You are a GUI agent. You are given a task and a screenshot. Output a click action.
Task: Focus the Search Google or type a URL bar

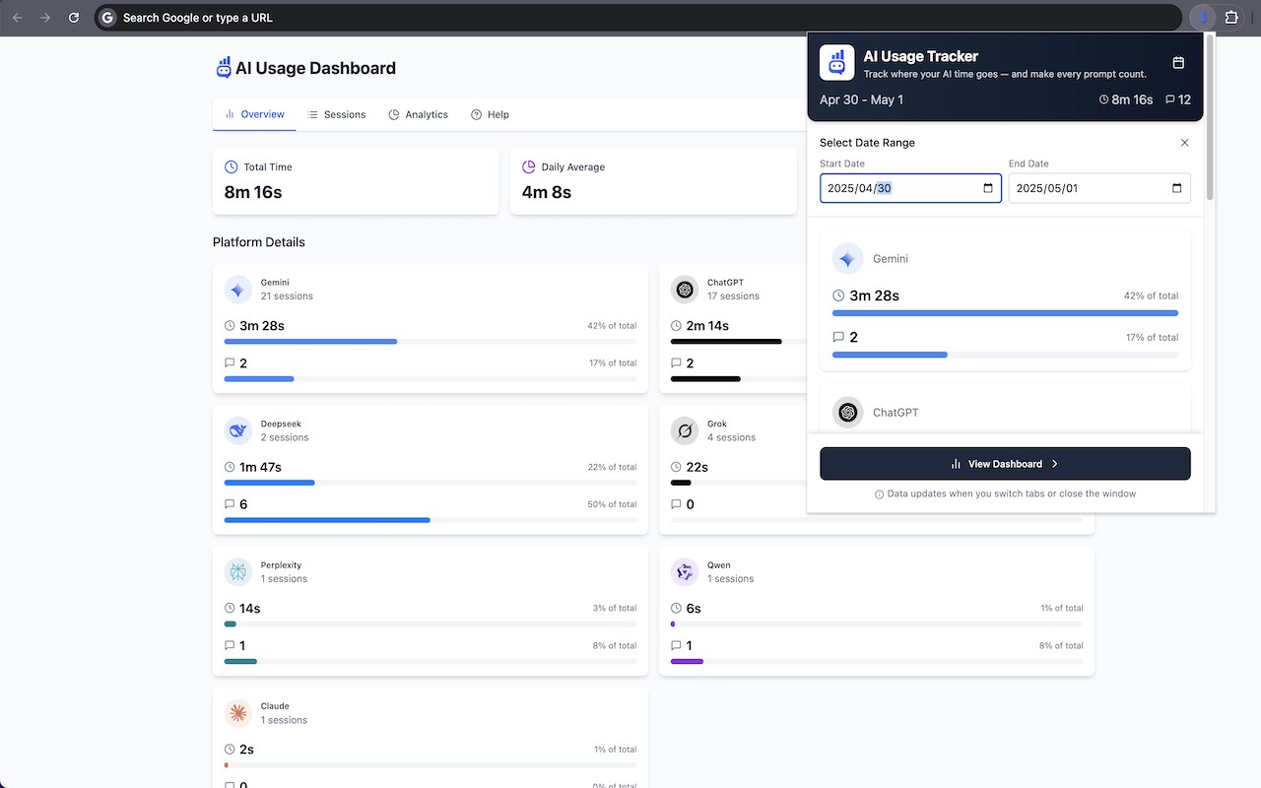(638, 18)
